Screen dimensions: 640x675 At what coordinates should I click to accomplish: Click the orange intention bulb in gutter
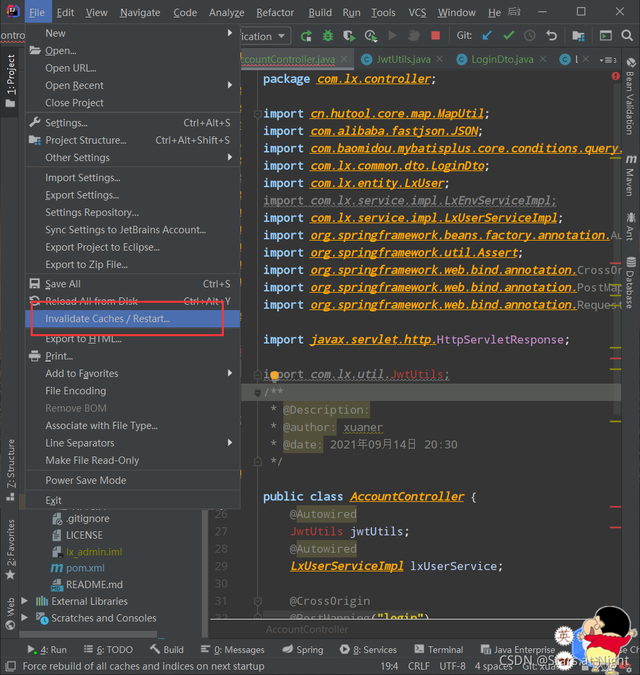[x=275, y=375]
